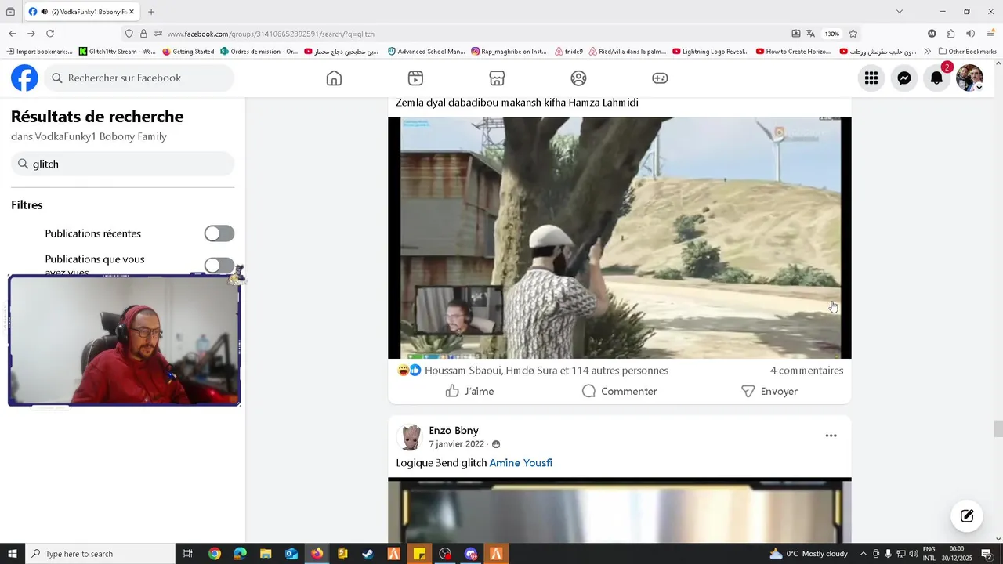Screen dimensions: 1003x564
Task: Click the page vertical scrollbar thumb
Action: pyautogui.click(x=998, y=429)
